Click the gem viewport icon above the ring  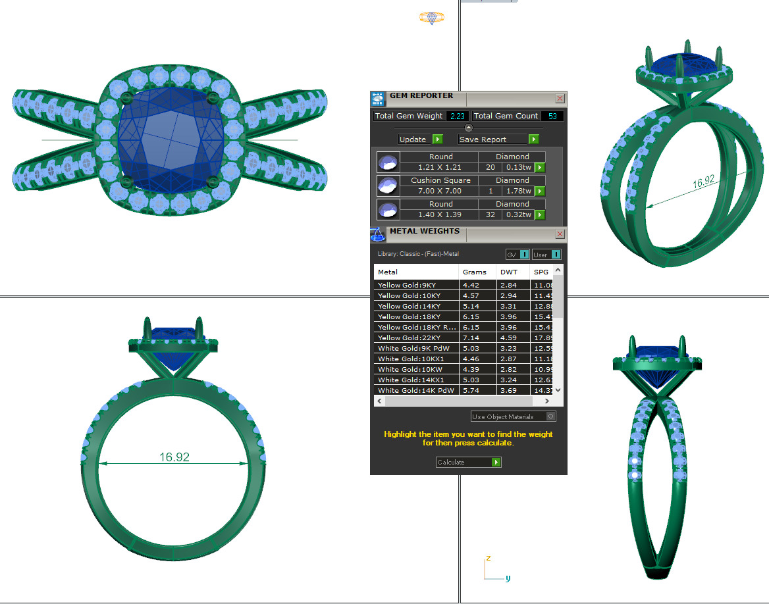point(432,18)
